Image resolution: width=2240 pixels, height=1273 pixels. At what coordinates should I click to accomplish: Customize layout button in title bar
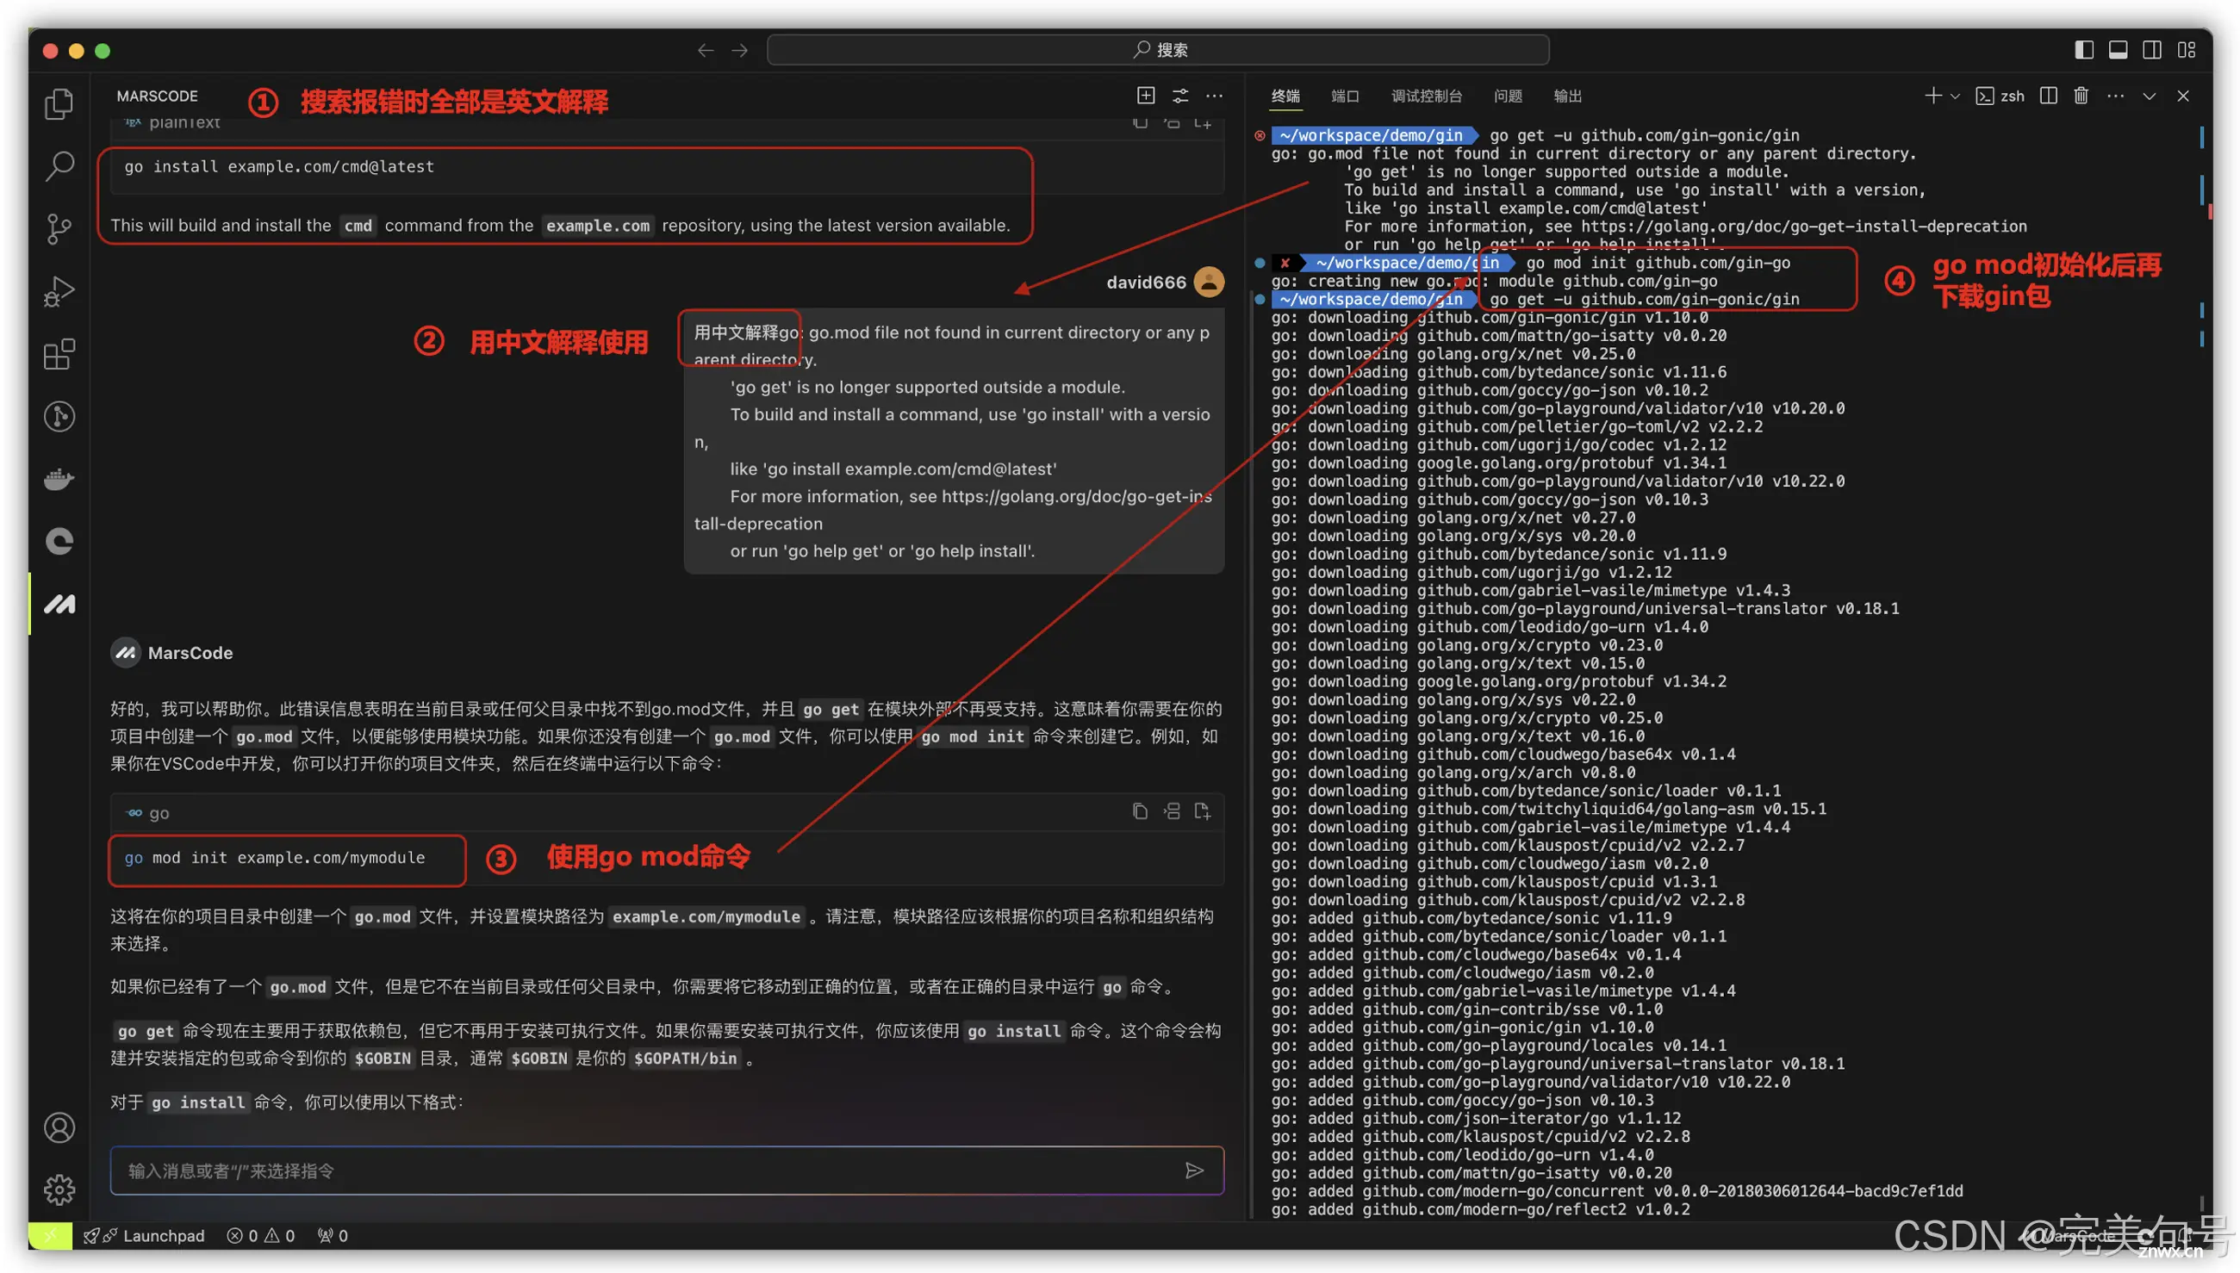[2186, 50]
